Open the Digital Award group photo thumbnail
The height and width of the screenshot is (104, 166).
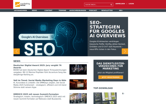78,69
